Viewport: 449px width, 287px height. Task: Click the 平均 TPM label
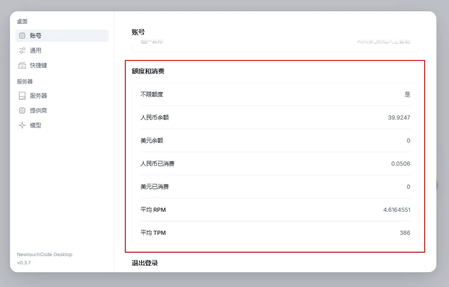[x=153, y=233]
